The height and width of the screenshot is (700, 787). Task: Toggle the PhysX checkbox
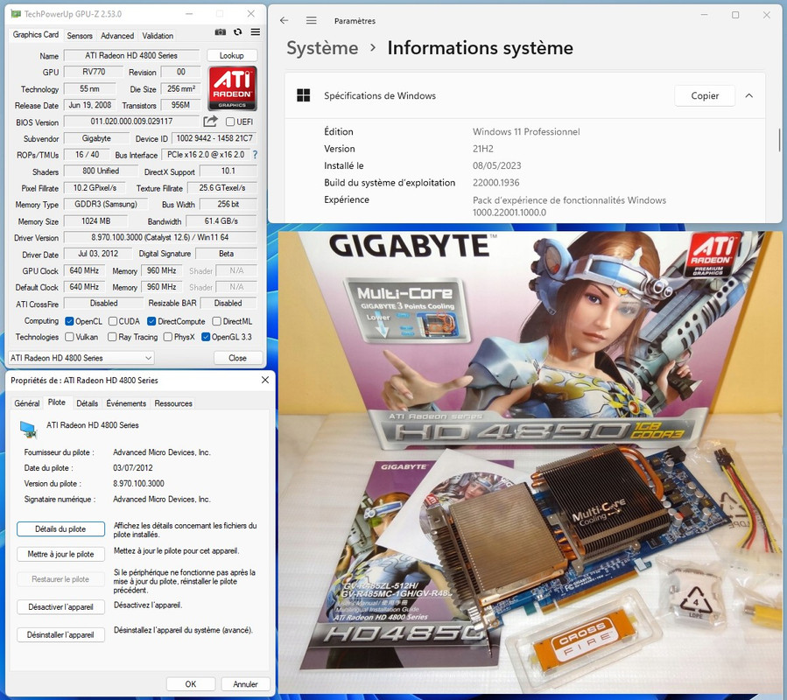[168, 337]
